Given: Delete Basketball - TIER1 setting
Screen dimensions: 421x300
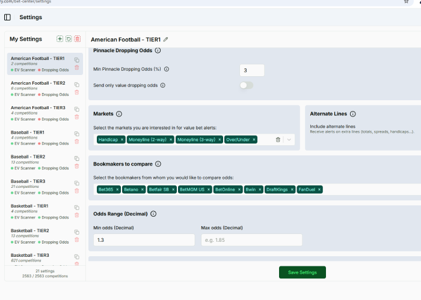Looking at the screenshot, I should pyautogui.click(x=77, y=215).
